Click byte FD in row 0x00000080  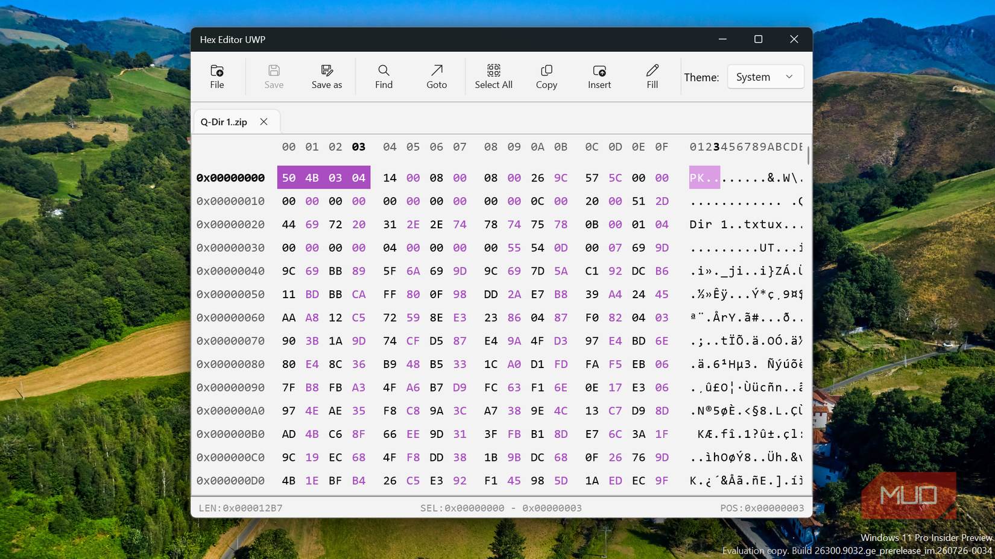[561, 364]
